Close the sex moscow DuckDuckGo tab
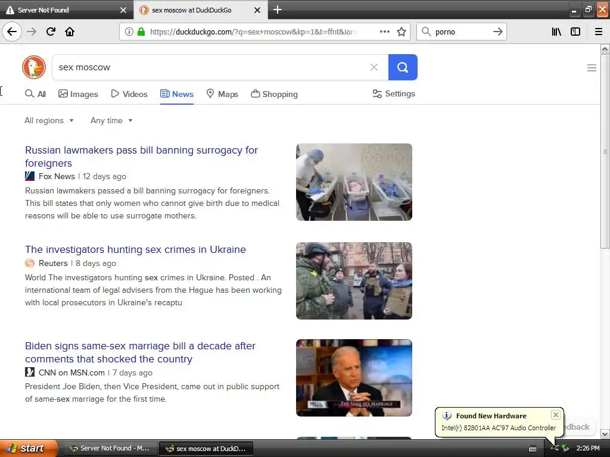Screen dimensions: 610x457 coord(257,10)
